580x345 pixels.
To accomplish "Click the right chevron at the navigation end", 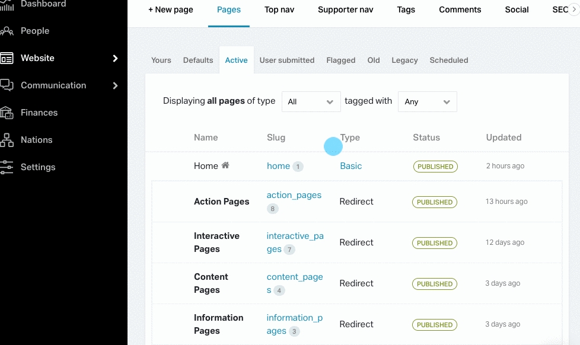I will (x=574, y=9).
